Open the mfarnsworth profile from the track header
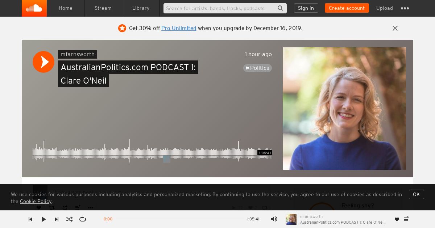The width and height of the screenshot is (435, 228). point(78,54)
